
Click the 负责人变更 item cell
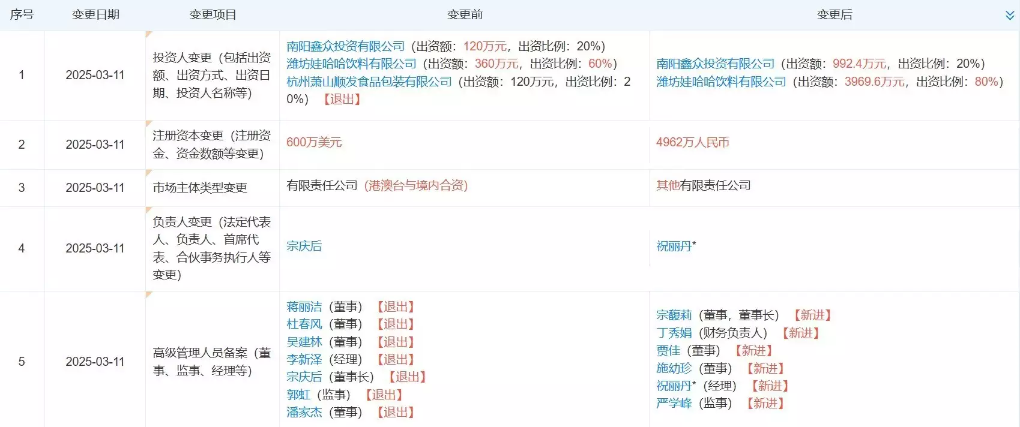[212, 248]
